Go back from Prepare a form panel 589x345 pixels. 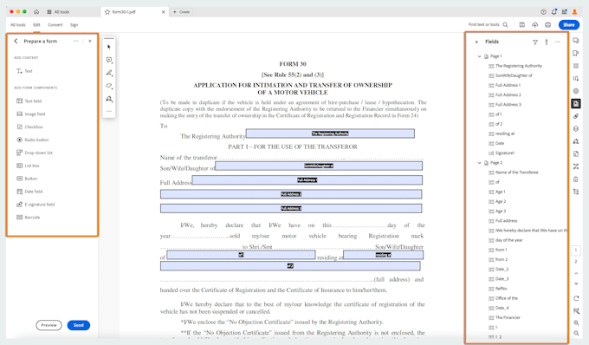pos(16,41)
